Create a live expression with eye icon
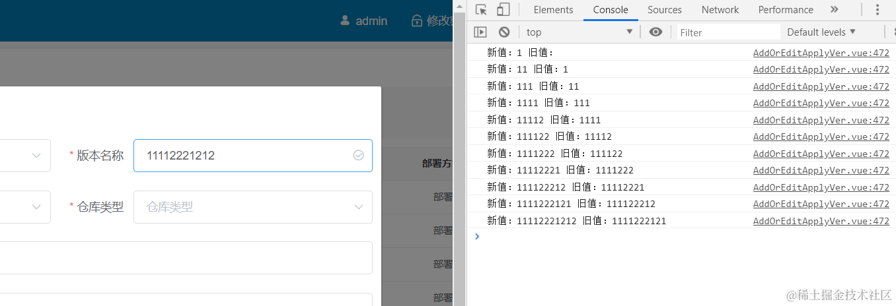The image size is (896, 306). 655,32
